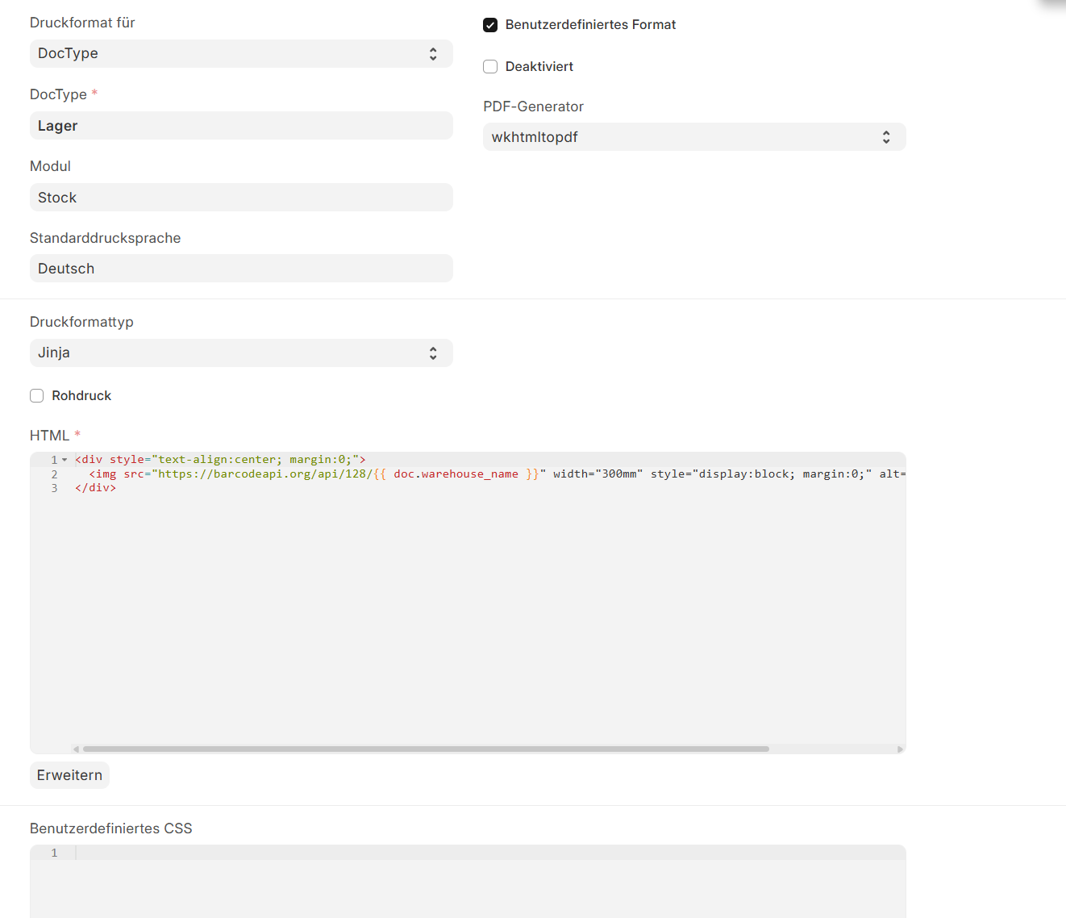The width and height of the screenshot is (1066, 918).
Task: Select line number 3 in the HTML gutter
Action: tap(54, 488)
